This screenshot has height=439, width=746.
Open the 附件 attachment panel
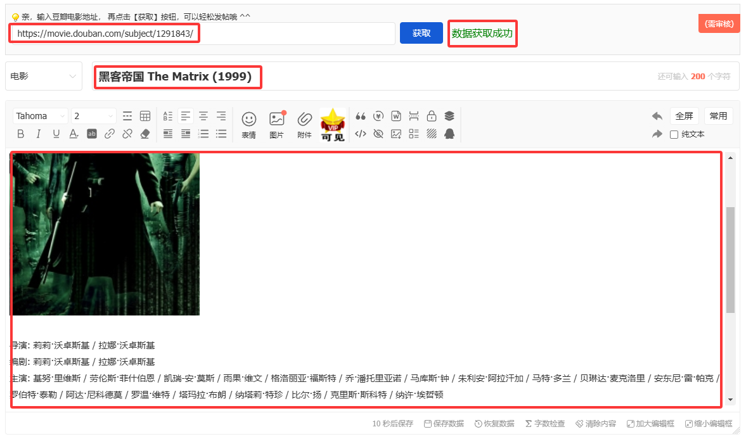point(304,125)
